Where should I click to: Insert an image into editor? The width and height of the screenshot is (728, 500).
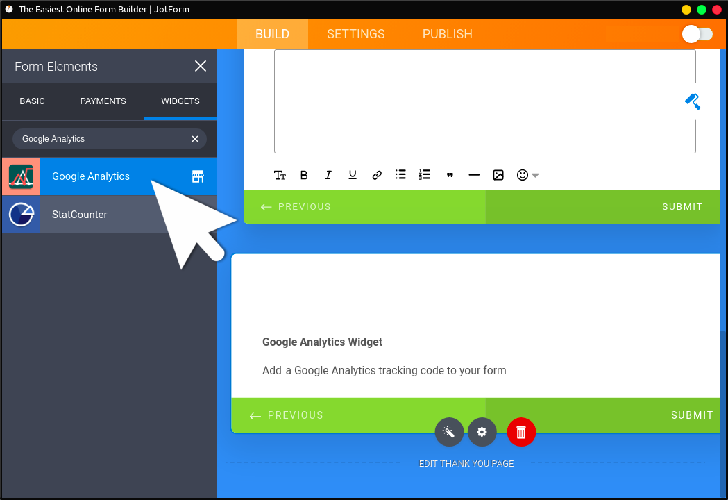point(498,175)
